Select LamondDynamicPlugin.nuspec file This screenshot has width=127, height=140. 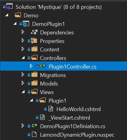[77, 135]
